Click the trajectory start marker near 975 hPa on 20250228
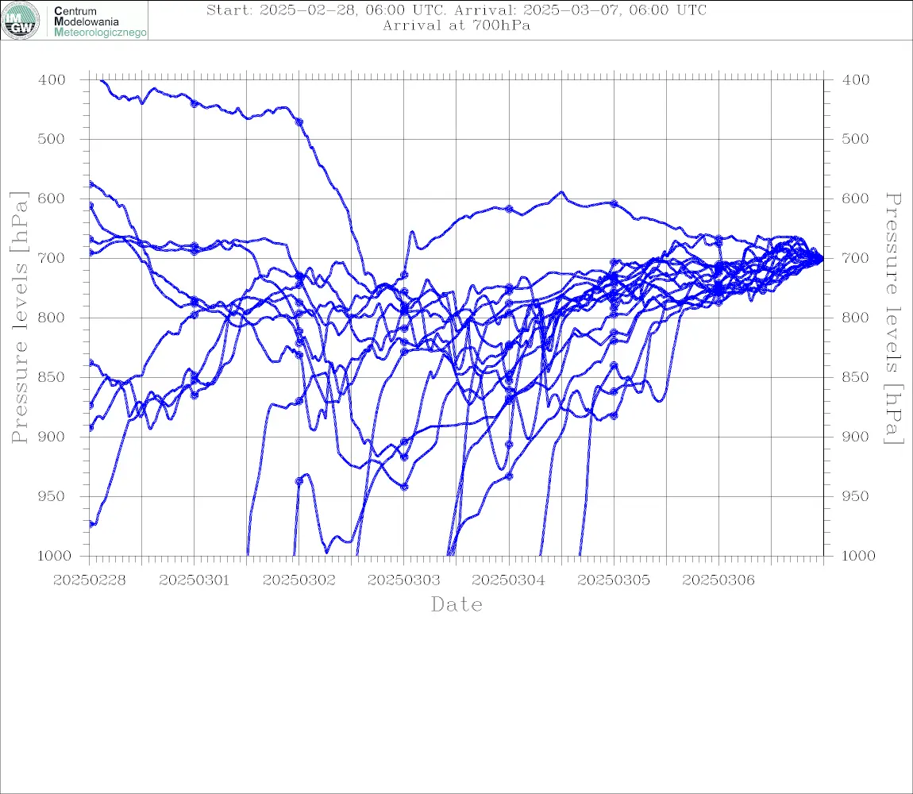Viewport: 913px width, 794px height. coord(91,524)
